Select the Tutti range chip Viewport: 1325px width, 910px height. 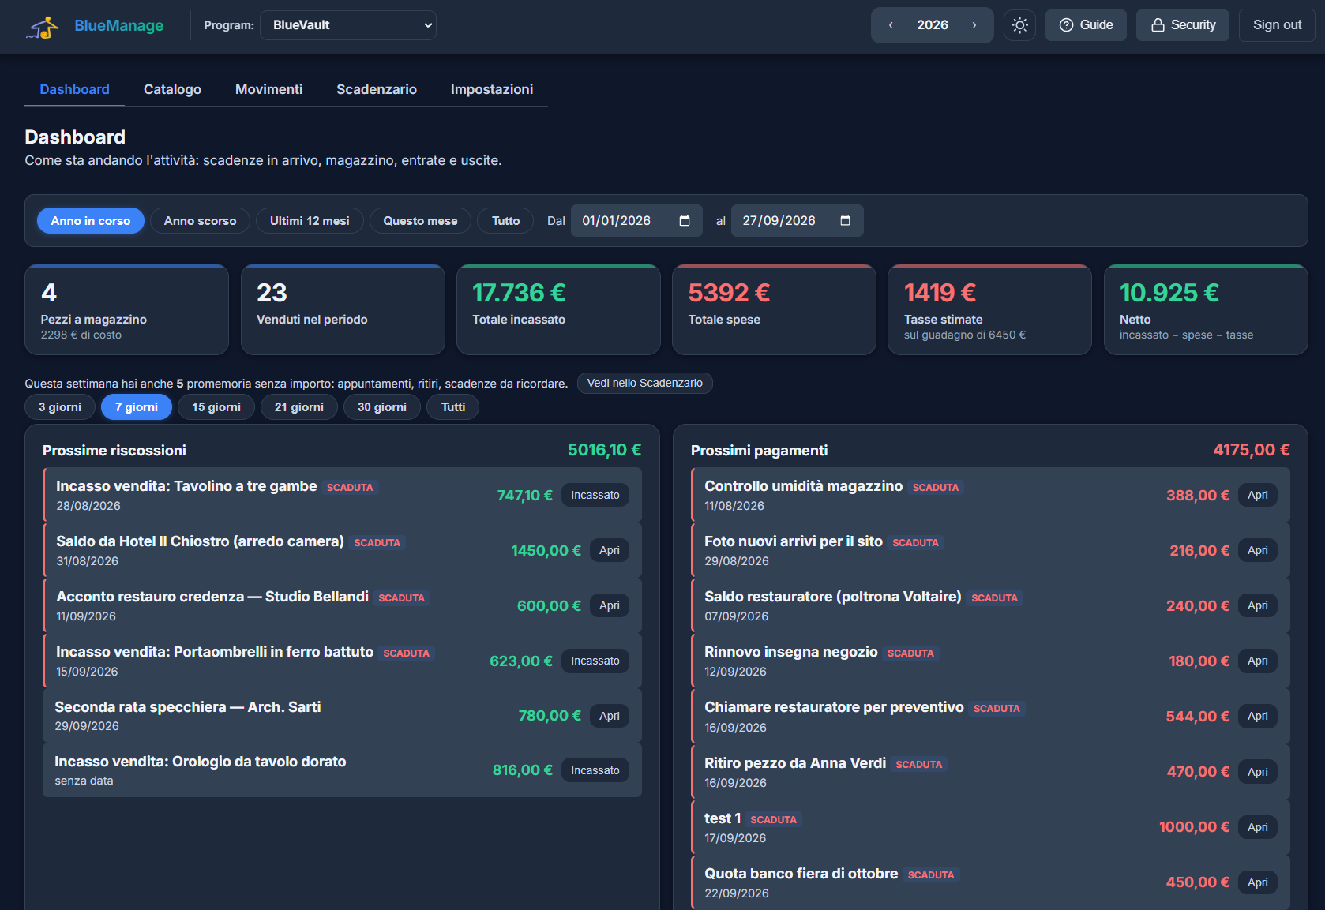pos(453,407)
